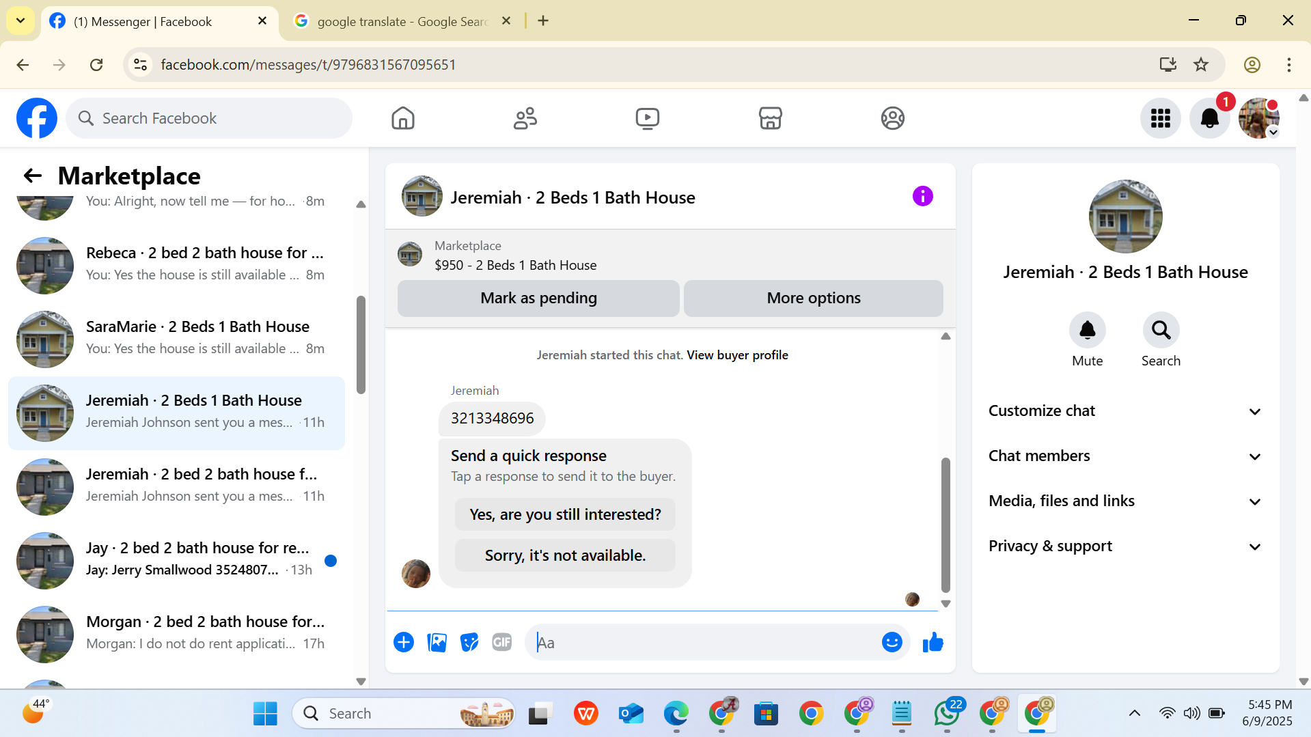This screenshot has height=737, width=1311.
Task: Open more actions plus icon in composer
Action: point(404,643)
